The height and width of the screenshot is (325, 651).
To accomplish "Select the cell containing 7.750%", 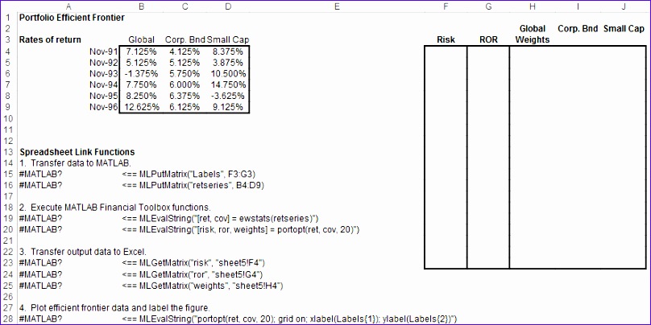I will click(142, 85).
